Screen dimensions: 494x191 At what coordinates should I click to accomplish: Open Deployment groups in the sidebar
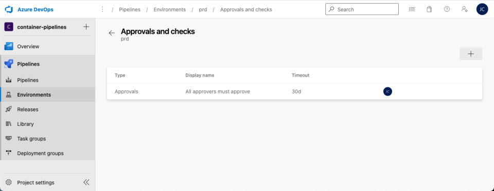pyautogui.click(x=47, y=154)
